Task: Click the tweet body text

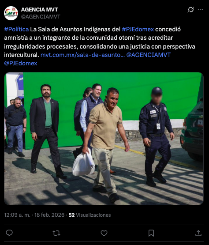Action: pos(100,46)
